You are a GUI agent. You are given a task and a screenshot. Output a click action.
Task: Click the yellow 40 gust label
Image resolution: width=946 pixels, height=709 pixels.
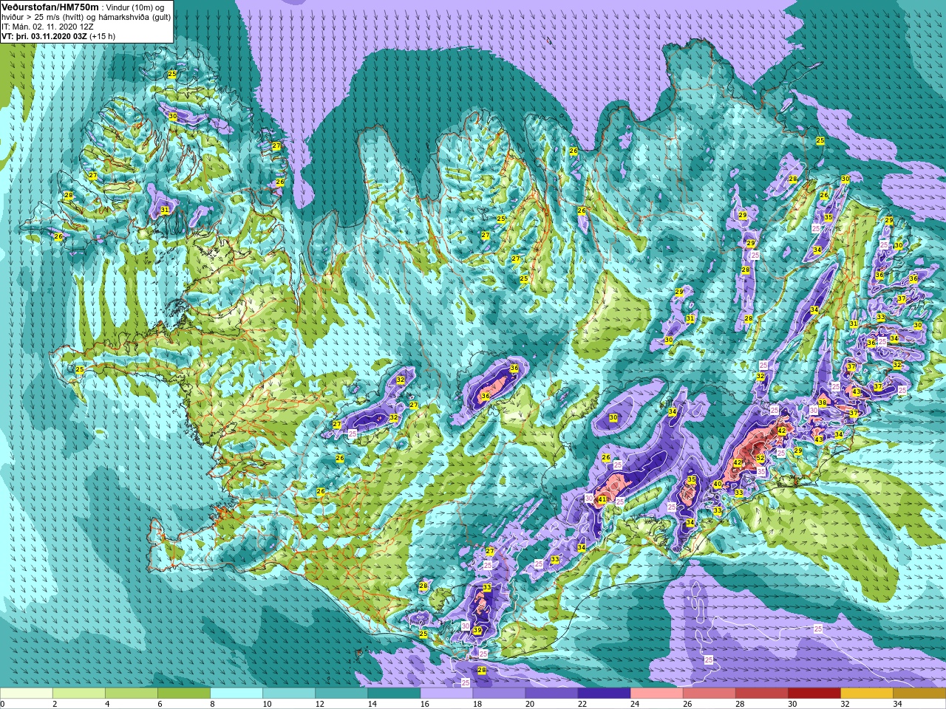pos(717,484)
